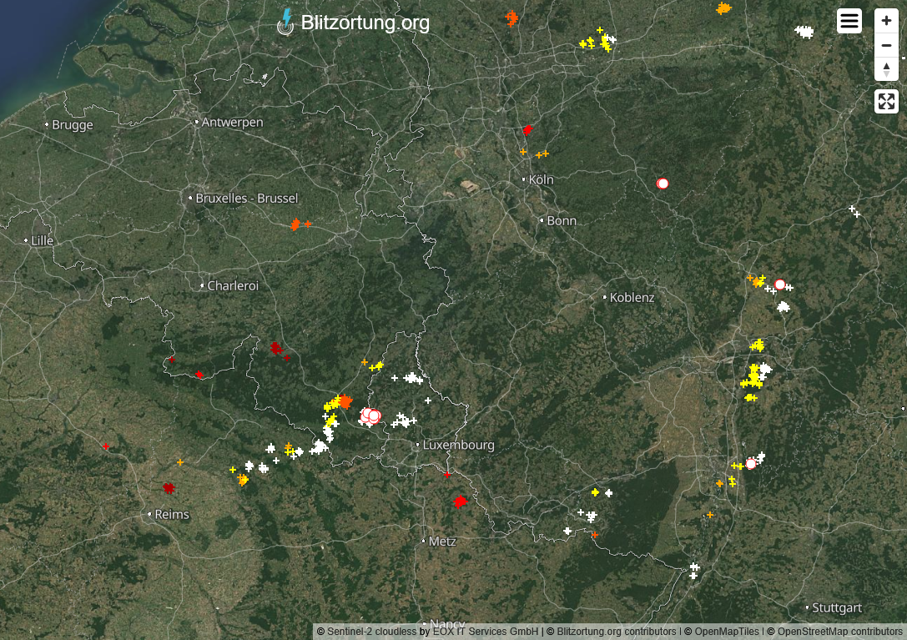The image size is (907, 640).
Task: Open the hamburger menu
Action: [x=849, y=22]
